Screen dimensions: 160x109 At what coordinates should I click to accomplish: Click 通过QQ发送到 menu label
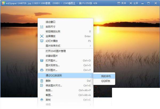[x=54, y=75]
